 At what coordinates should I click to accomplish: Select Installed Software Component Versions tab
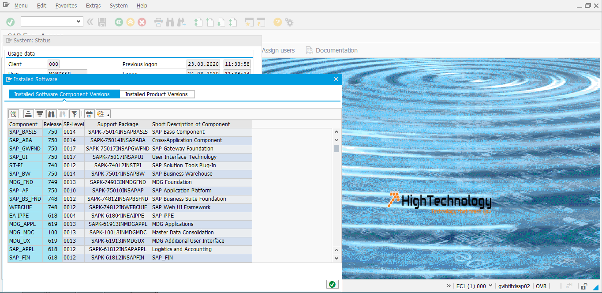[x=64, y=94]
